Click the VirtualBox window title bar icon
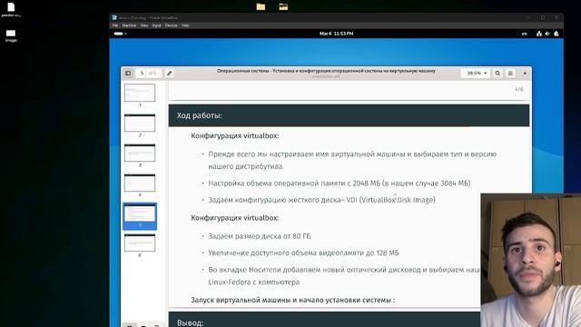This screenshot has width=581, height=327. (x=114, y=17)
